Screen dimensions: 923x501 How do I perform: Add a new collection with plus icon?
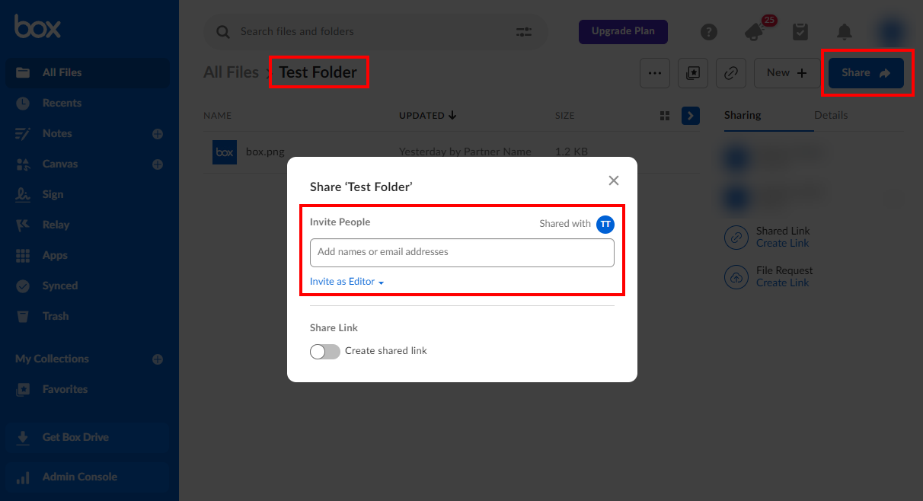158,359
